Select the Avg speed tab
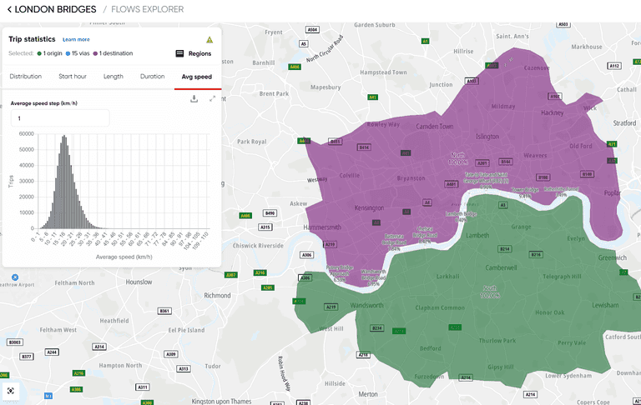 coord(197,77)
